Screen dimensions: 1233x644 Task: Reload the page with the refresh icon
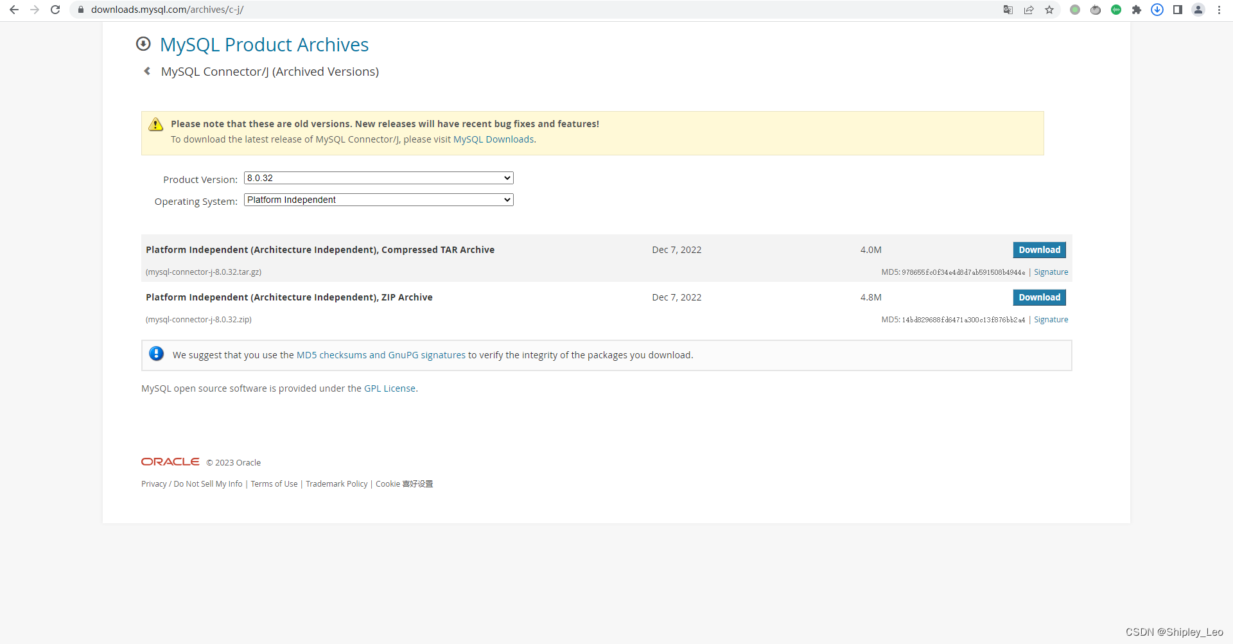55,10
